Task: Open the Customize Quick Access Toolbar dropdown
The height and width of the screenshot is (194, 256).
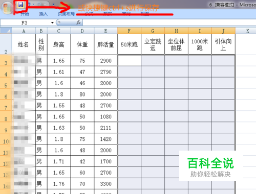Action: 54,4
